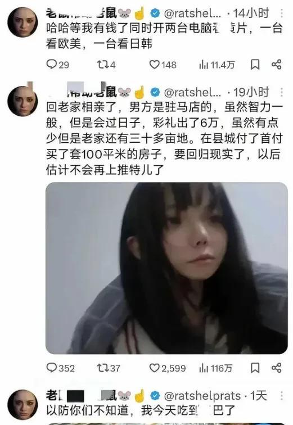Open more options on the 19小时 post
Screen dimensions: 293x425
click(x=282, y=92)
